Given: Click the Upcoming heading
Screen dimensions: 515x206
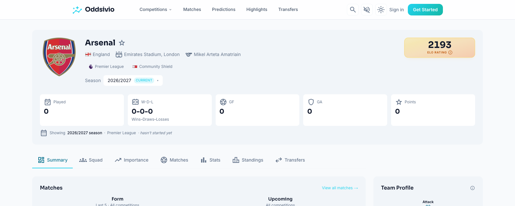Looking at the screenshot, I should click(x=280, y=199).
